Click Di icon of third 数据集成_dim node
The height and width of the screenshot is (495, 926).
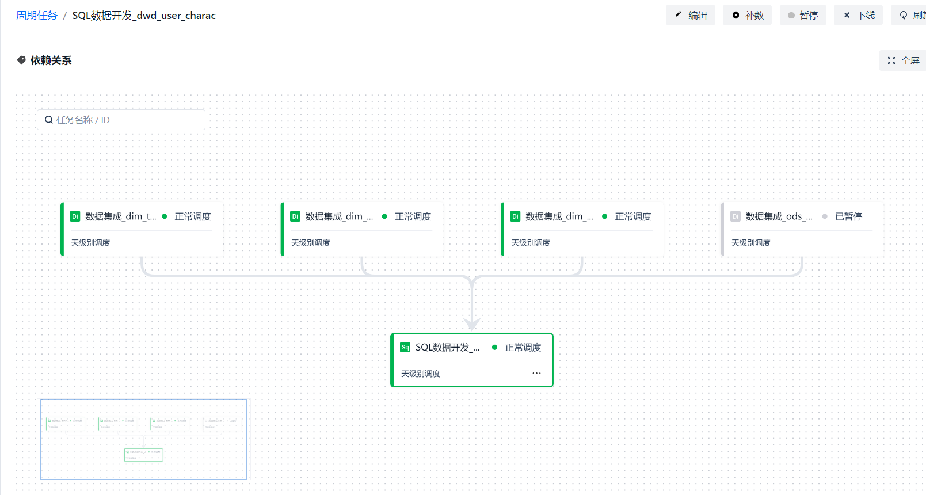click(515, 216)
